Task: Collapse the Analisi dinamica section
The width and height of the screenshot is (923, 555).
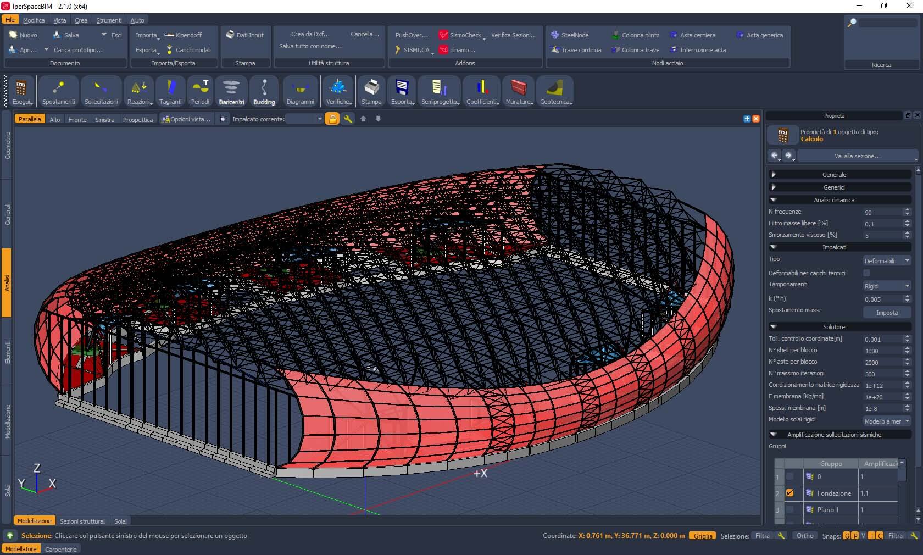Action: pyautogui.click(x=774, y=200)
